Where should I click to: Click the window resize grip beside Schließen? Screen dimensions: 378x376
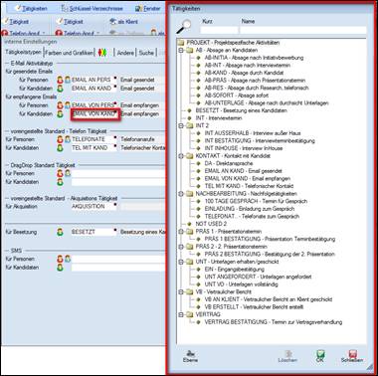(369, 366)
